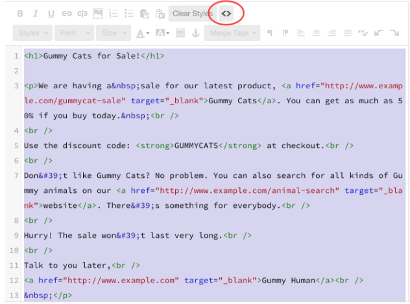
Task: Click the insert image icon
Action: point(98,14)
